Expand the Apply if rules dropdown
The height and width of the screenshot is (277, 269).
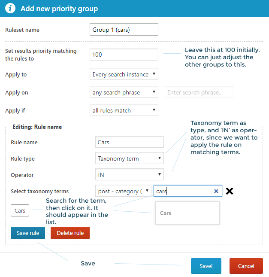(124, 110)
